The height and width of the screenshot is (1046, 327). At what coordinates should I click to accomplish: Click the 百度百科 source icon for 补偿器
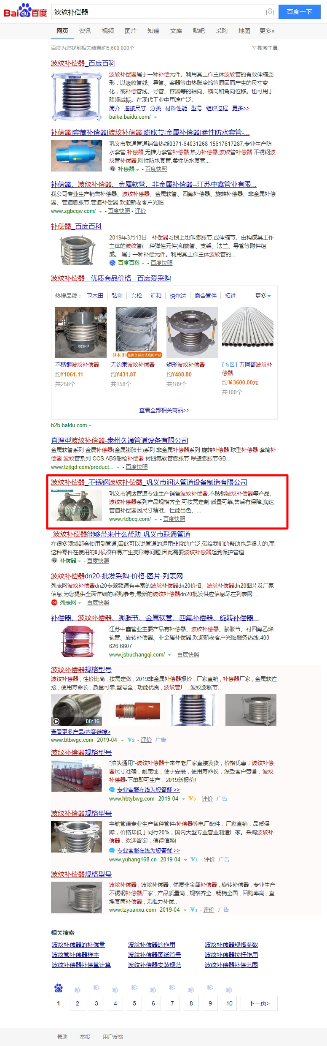click(x=113, y=263)
